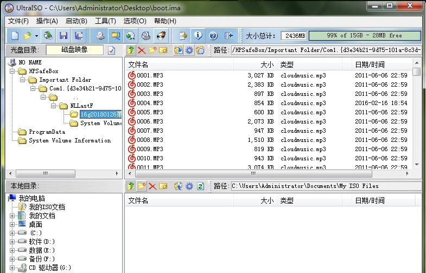Viewport: 426px width, 273px height.
Task: Click the image properties checkmark page icon
Action: pyautogui.click(x=111, y=50)
